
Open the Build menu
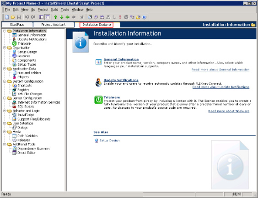click(x=54, y=10)
